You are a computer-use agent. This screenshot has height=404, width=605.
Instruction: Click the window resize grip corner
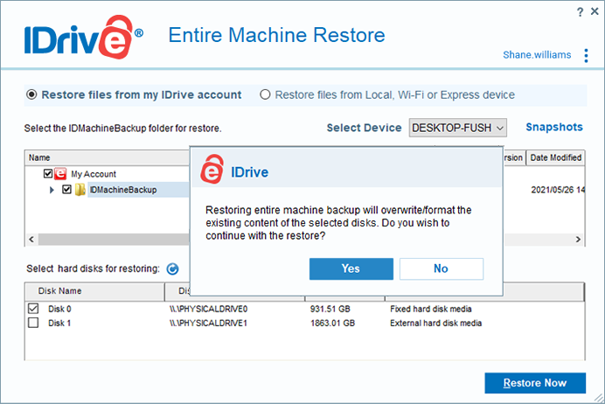tap(599, 398)
